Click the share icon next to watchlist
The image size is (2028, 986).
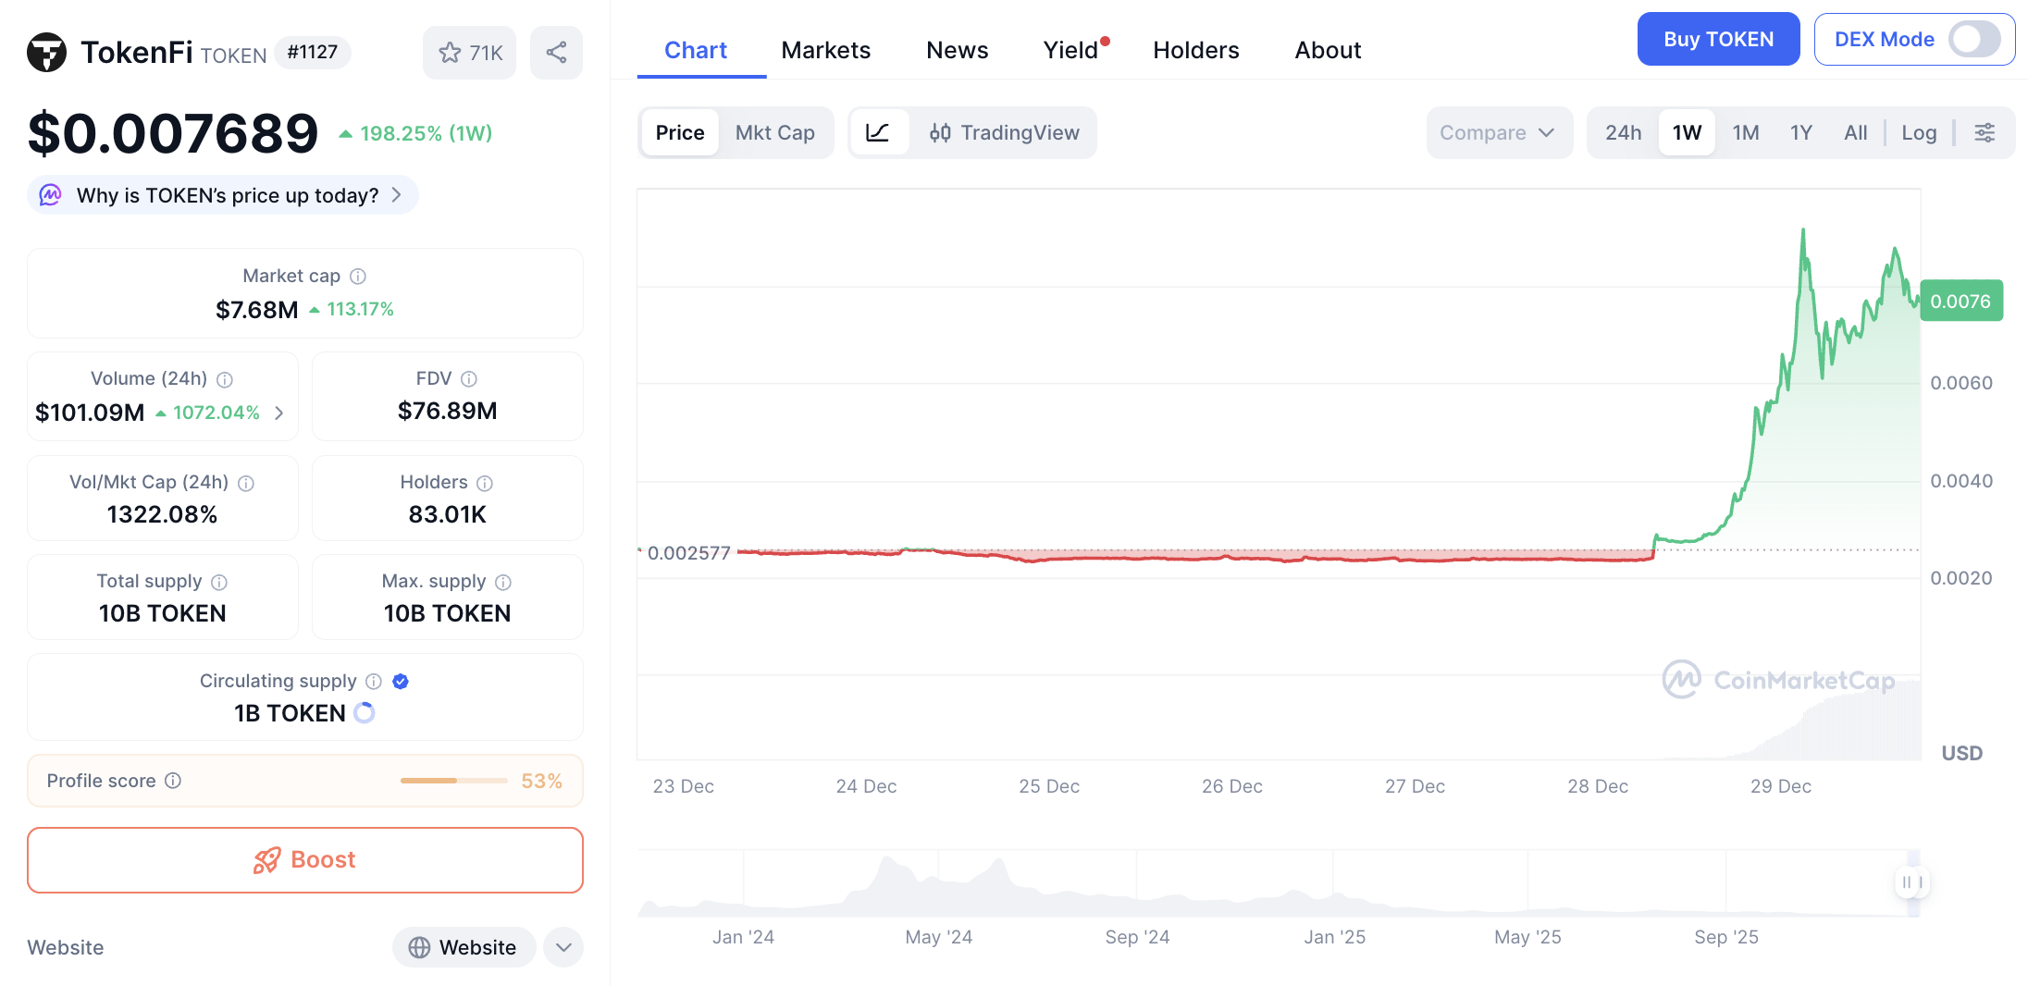(x=556, y=53)
